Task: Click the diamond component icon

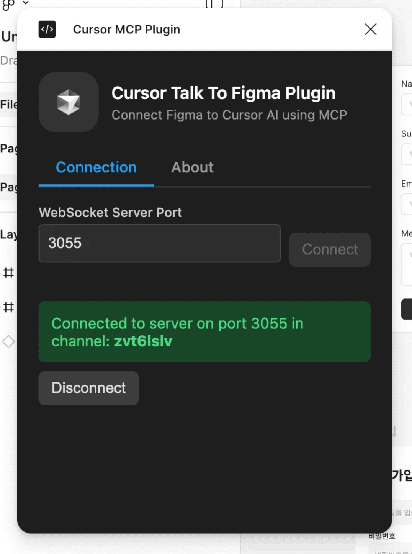Action: [x=8, y=341]
